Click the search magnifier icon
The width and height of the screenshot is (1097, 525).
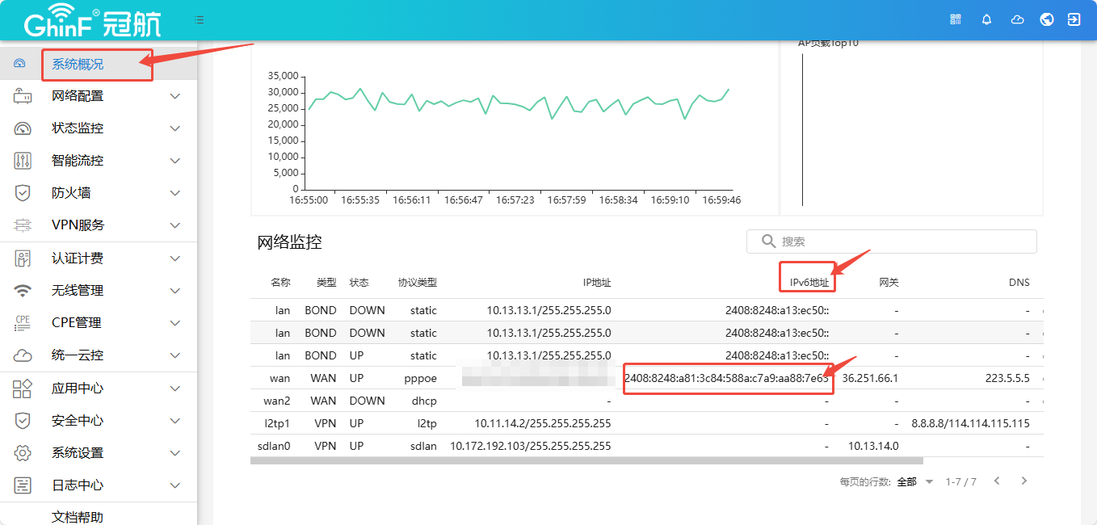tap(767, 241)
